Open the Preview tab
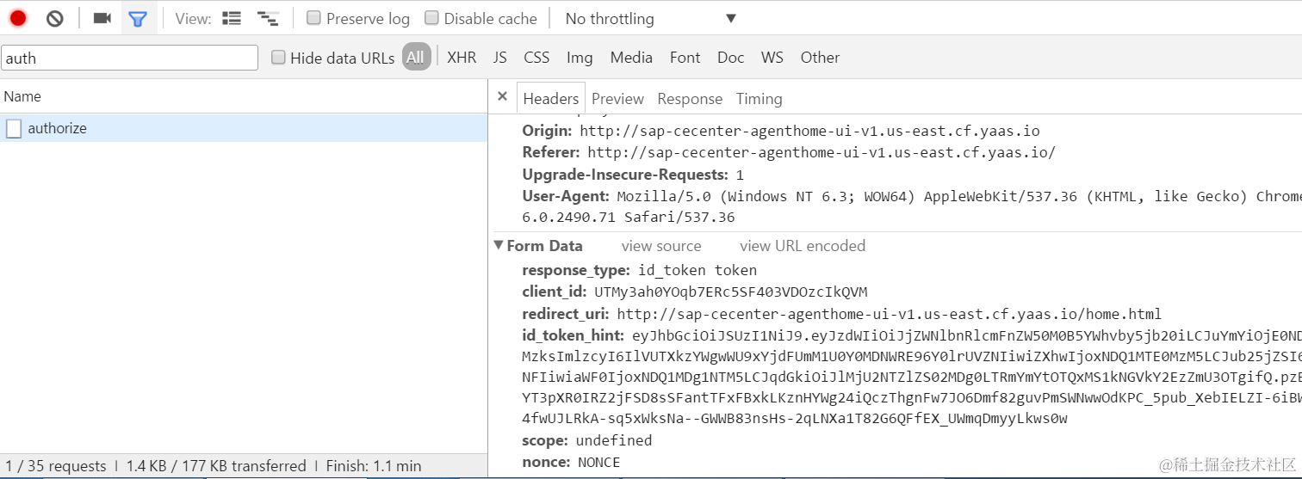Screen dimensions: 1302x479 617,99
